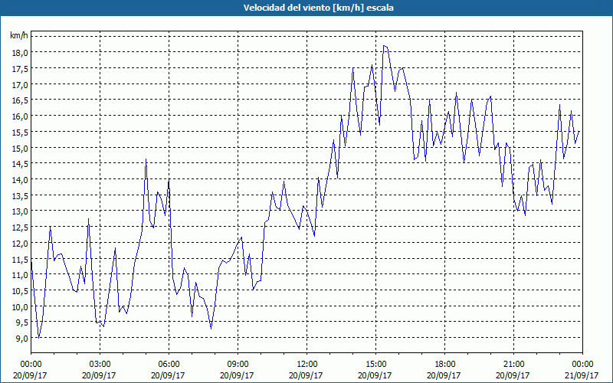The width and height of the screenshot is (613, 383).
Task: Click the 13,5 y-axis label
Action: tap(19, 196)
